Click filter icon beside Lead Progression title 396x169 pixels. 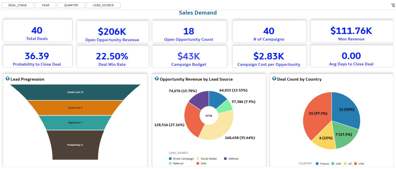pyautogui.click(x=8, y=79)
